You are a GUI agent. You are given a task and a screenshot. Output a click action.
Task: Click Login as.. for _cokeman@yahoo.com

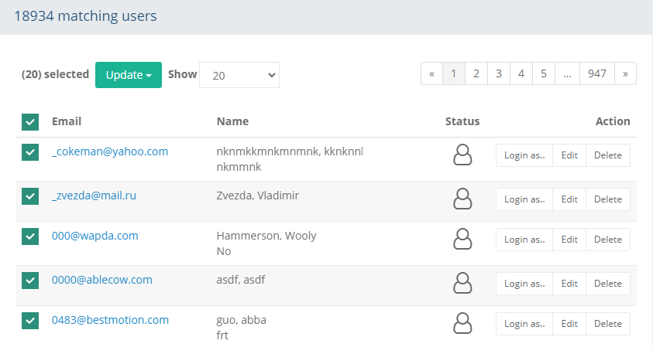[x=524, y=155]
